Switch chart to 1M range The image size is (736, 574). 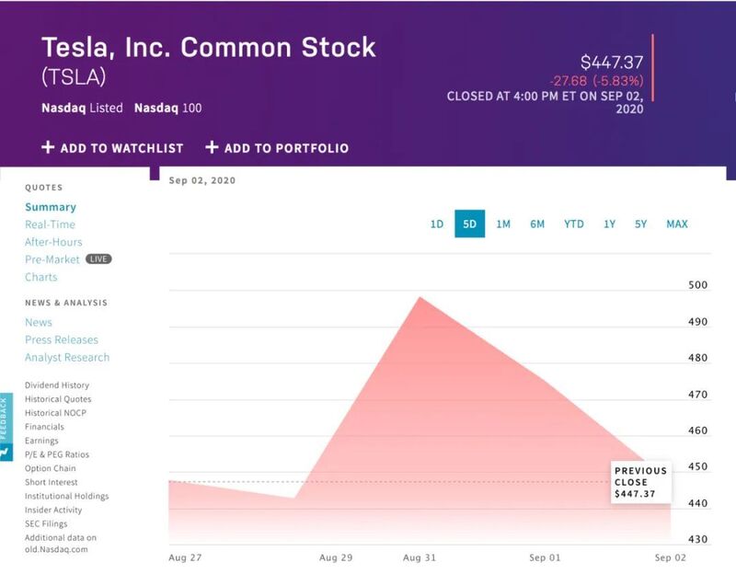[x=503, y=224]
